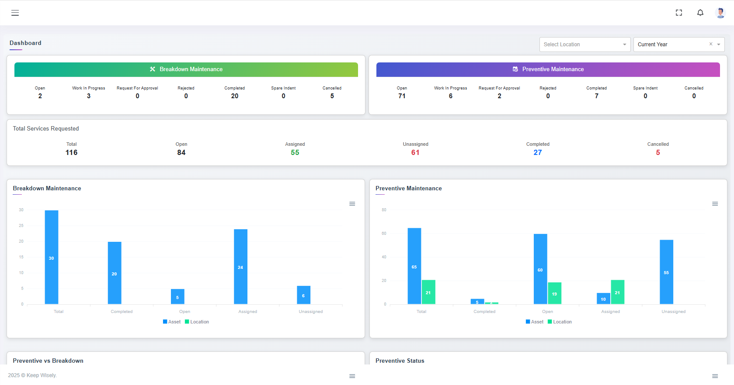Image resolution: width=734 pixels, height=385 pixels.
Task: Open the Select Location dropdown
Action: coord(585,45)
